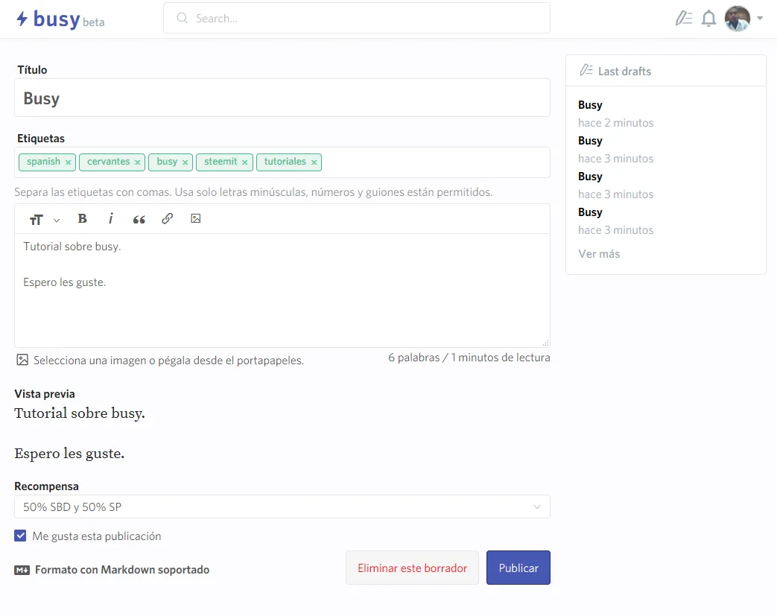
Task: Uncheck Me gusta esta publicación
Action: point(20,536)
